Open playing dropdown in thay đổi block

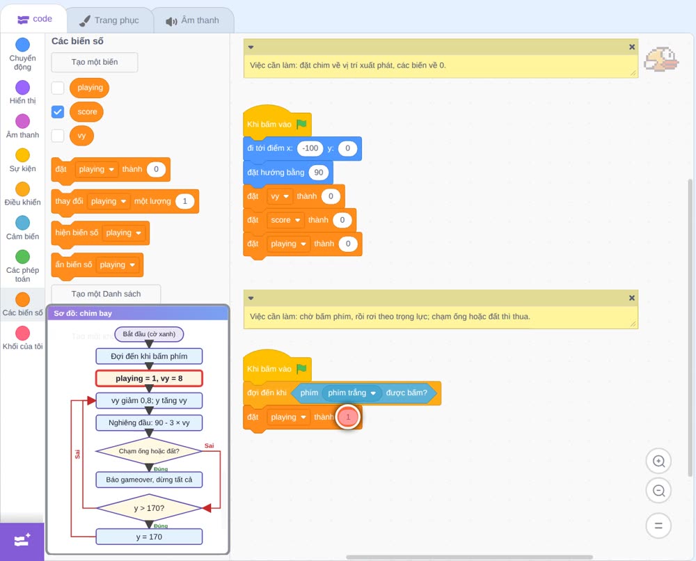tap(109, 201)
